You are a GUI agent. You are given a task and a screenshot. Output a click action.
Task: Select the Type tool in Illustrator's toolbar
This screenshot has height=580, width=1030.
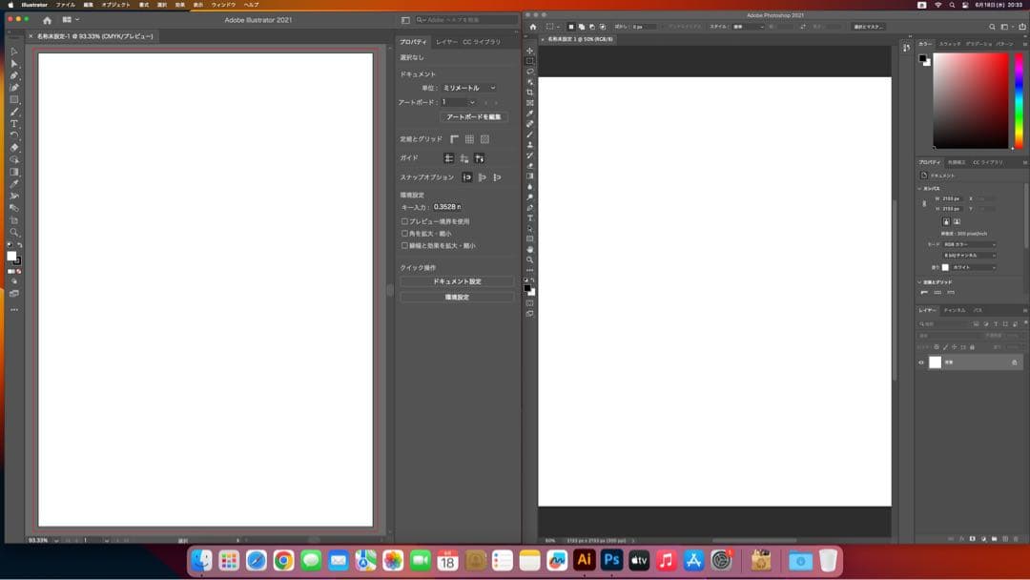click(x=14, y=124)
